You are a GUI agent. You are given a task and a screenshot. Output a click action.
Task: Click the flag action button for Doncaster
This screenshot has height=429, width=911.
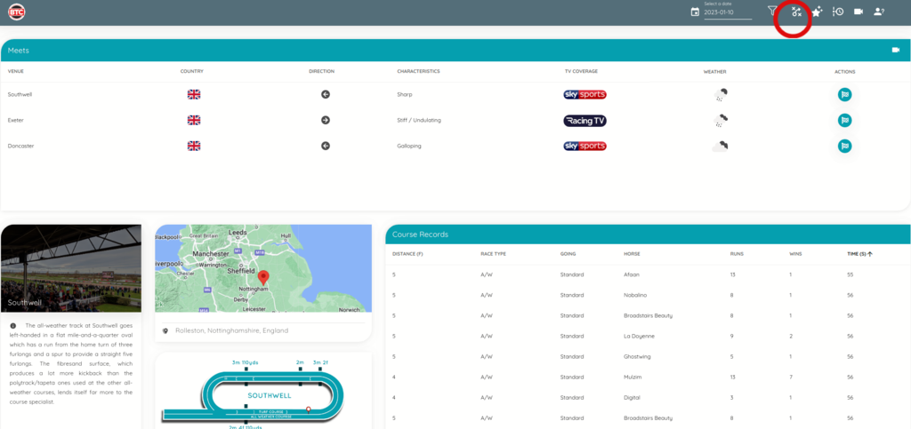click(844, 146)
